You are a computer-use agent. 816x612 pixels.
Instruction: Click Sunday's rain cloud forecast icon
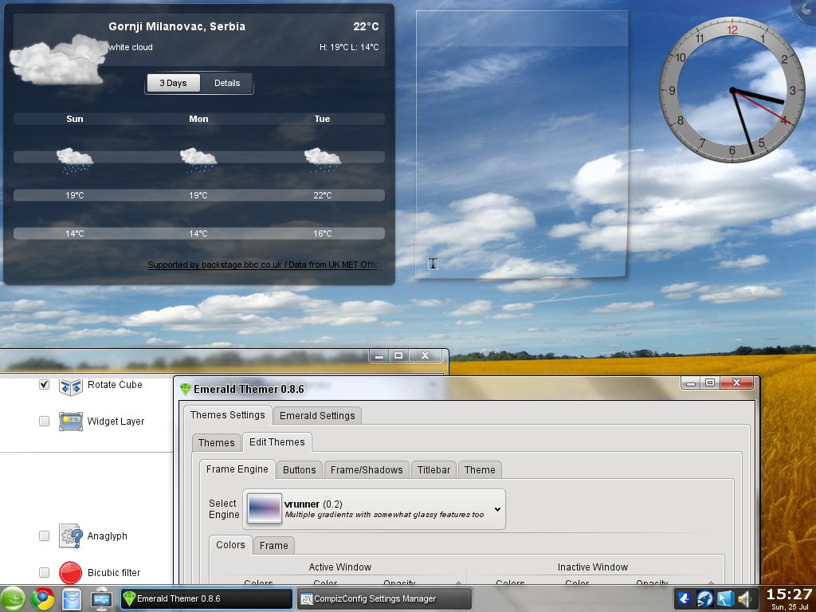(x=74, y=160)
